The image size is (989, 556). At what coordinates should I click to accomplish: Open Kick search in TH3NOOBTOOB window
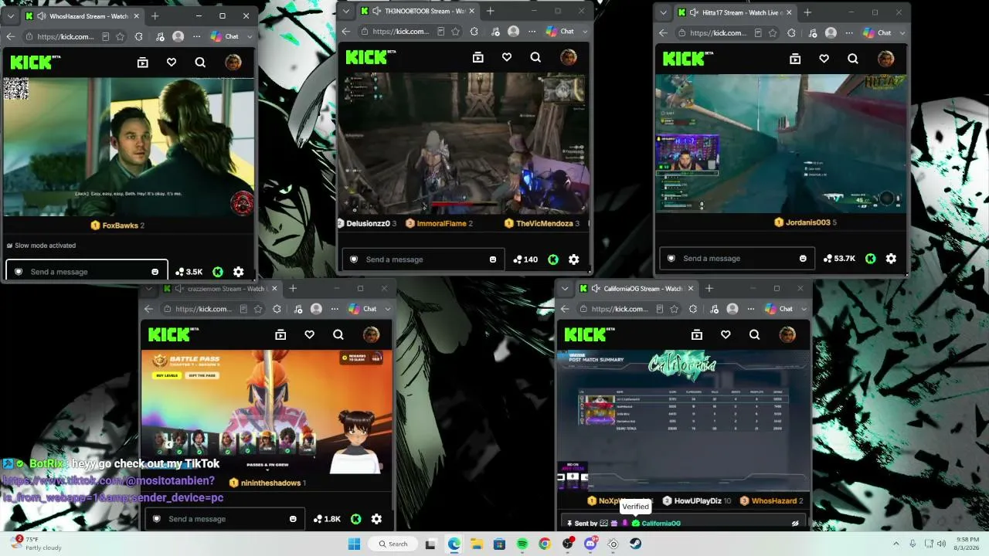click(x=535, y=57)
